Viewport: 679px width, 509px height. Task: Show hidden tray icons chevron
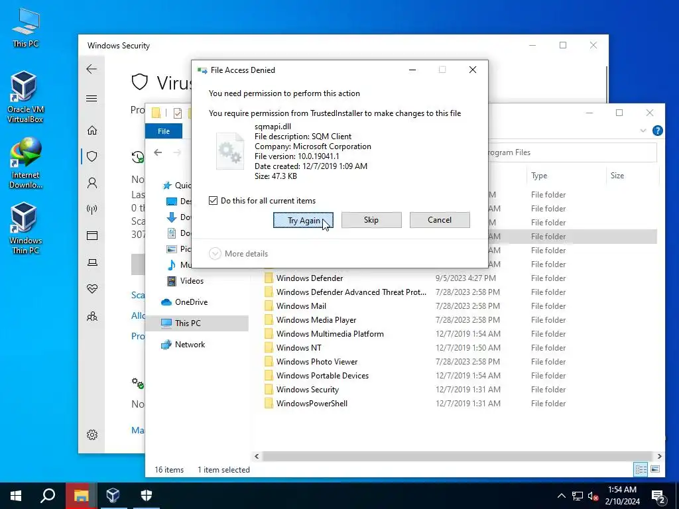tap(561, 496)
